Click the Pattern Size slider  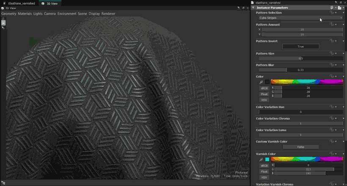301,58
